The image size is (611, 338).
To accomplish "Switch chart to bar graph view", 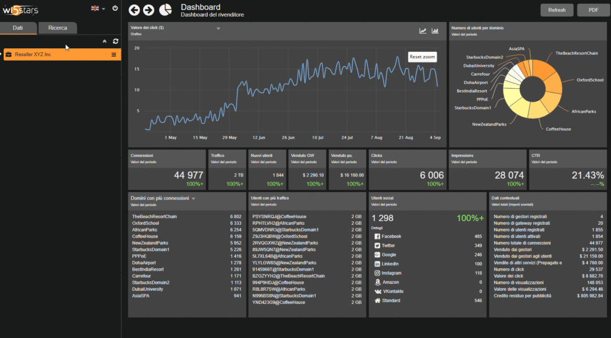I will click(436, 31).
